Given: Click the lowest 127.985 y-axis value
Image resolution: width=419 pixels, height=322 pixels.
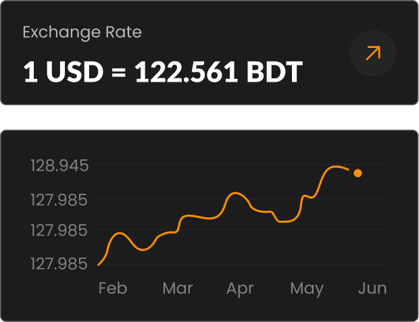Looking at the screenshot, I should 59,263.
